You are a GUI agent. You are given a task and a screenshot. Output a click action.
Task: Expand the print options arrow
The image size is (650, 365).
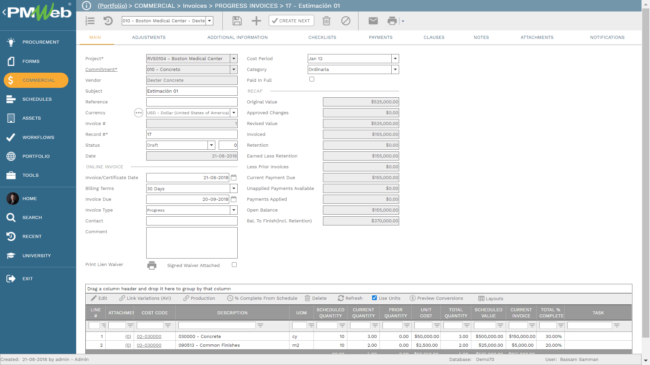click(403, 21)
